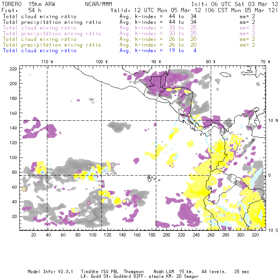This screenshot has width=280, height=280.
Task: Click the "TORERO 15km ARW" title text
Action: point(28,4)
